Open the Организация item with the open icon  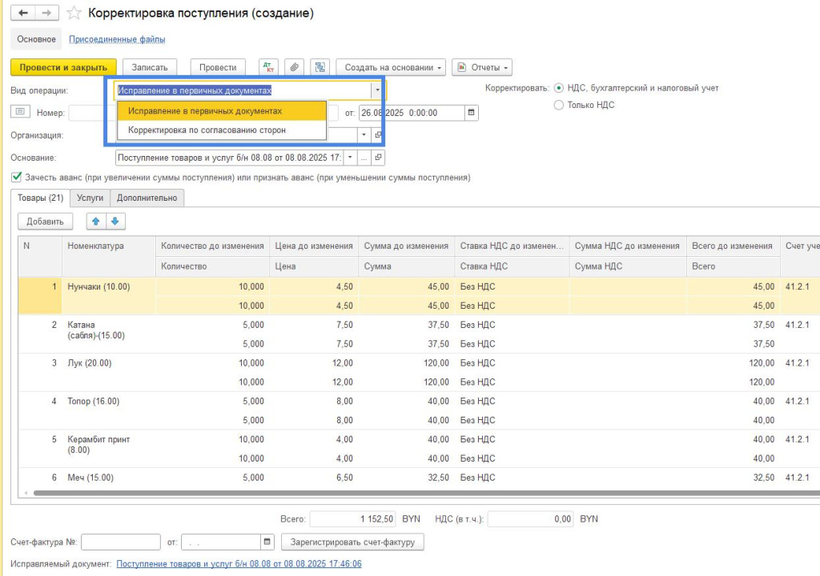point(378,135)
